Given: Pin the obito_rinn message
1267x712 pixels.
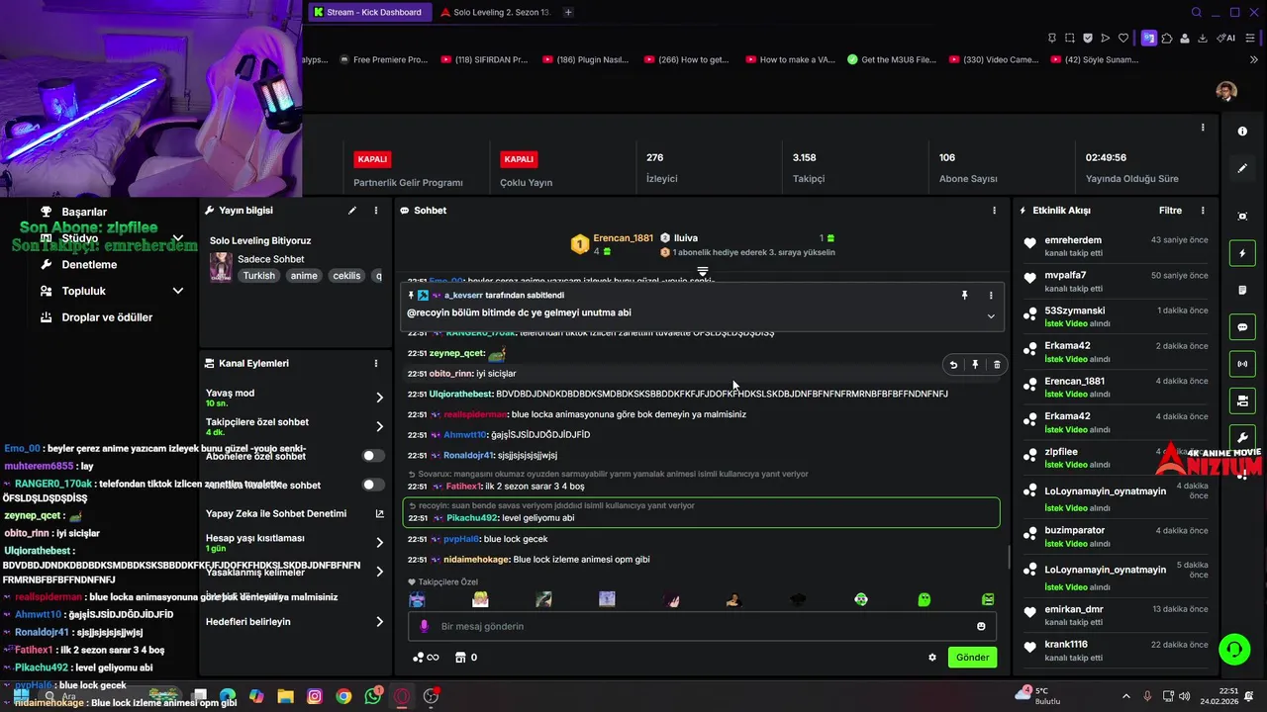Looking at the screenshot, I should (x=975, y=365).
